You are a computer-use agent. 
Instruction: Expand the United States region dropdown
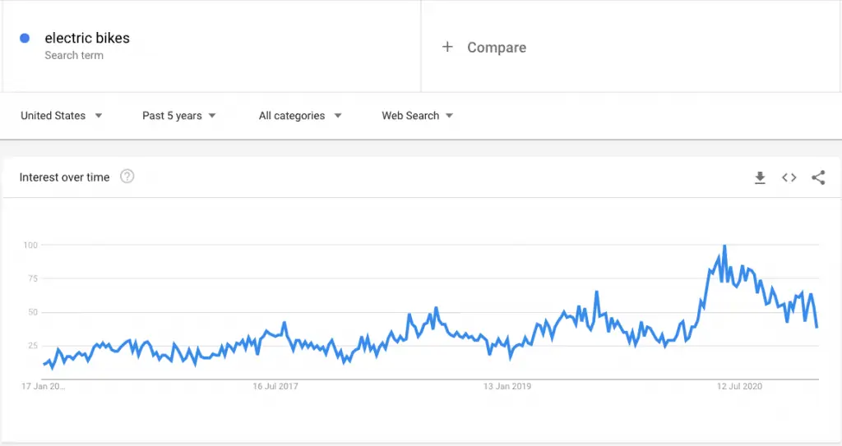coord(61,115)
